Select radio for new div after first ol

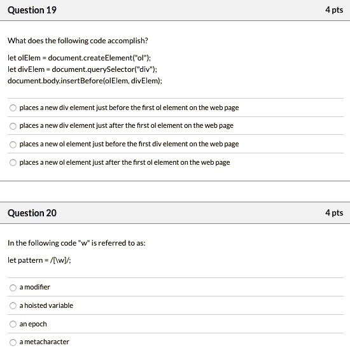point(13,126)
